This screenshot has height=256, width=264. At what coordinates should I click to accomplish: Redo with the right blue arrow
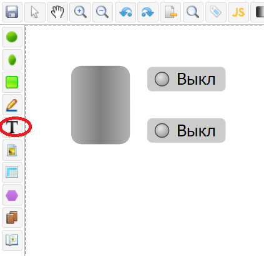point(148,12)
